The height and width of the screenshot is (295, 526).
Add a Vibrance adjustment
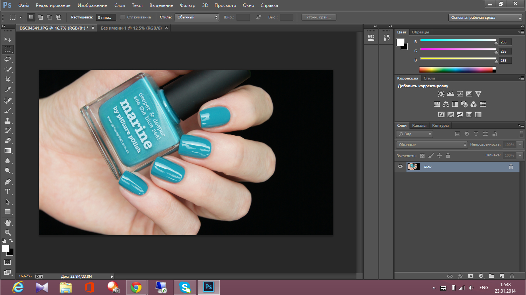click(478, 94)
